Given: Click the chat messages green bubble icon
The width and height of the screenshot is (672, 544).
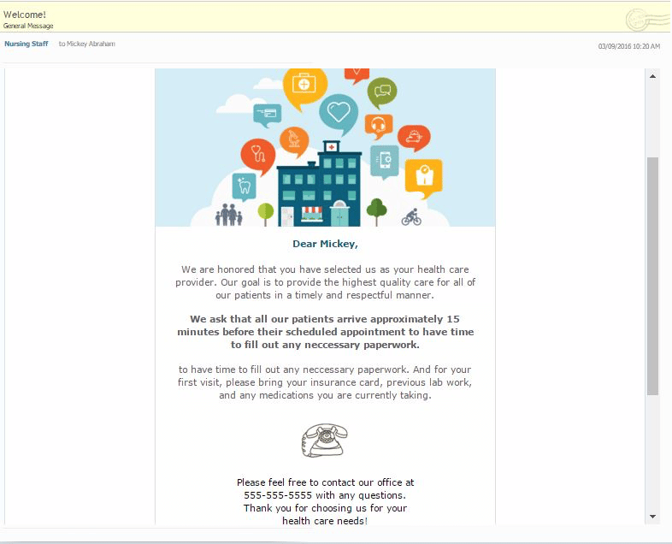Looking at the screenshot, I should 382,92.
